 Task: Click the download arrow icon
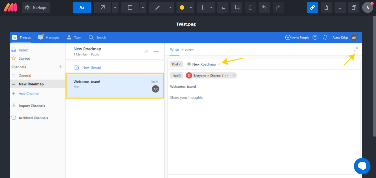[x=340, y=7]
